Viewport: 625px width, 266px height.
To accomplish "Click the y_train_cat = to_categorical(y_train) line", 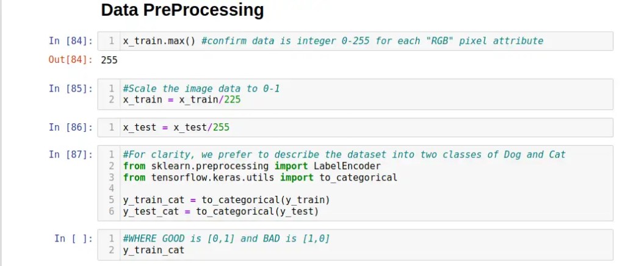I will point(226,200).
